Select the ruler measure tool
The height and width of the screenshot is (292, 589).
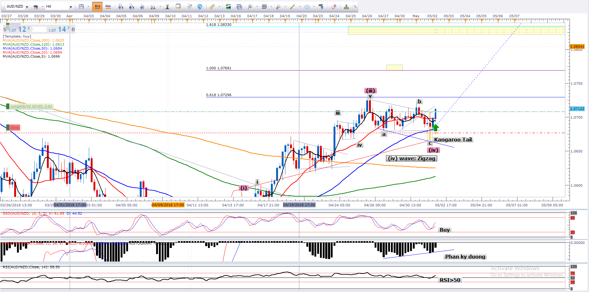(x=212, y=7)
